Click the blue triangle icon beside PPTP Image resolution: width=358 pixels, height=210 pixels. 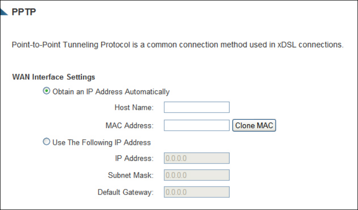click(x=4, y=12)
